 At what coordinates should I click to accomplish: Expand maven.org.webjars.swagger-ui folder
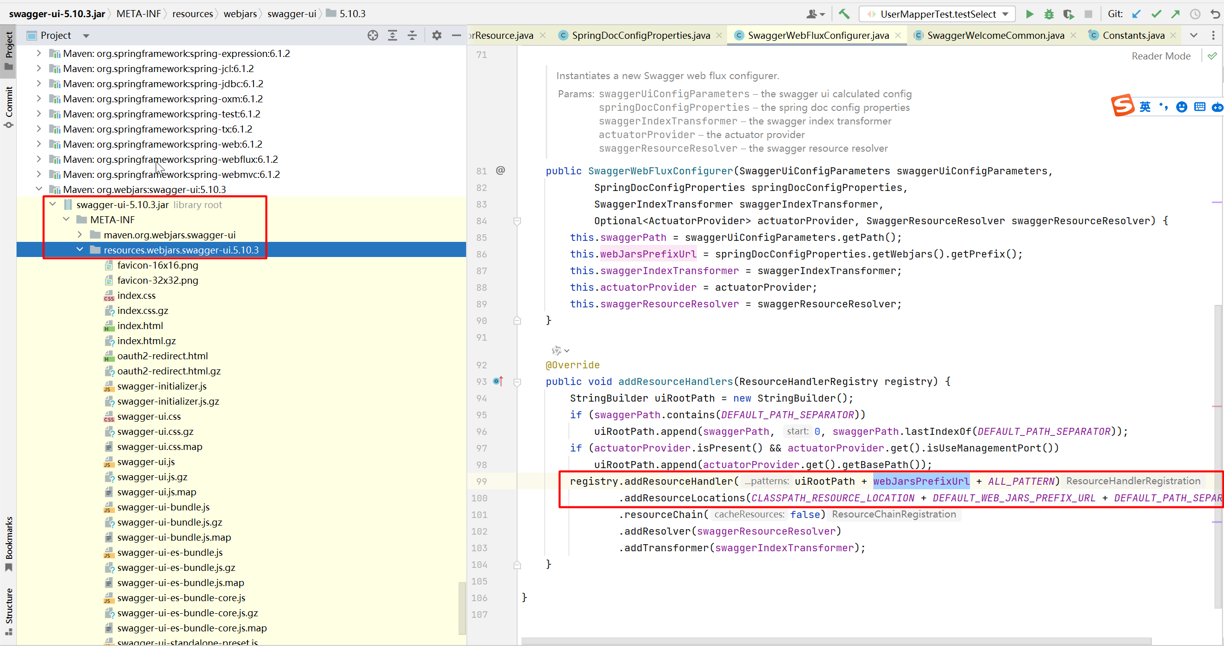[80, 235]
